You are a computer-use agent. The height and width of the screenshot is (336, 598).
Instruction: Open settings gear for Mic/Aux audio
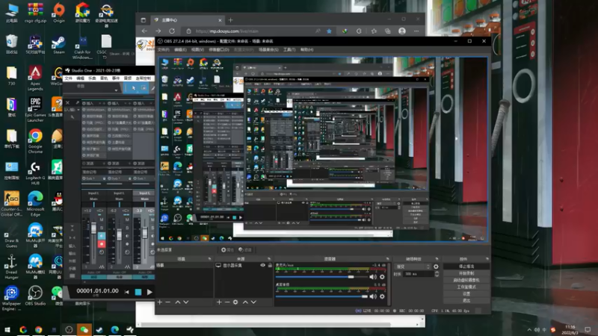pyautogui.click(x=382, y=277)
